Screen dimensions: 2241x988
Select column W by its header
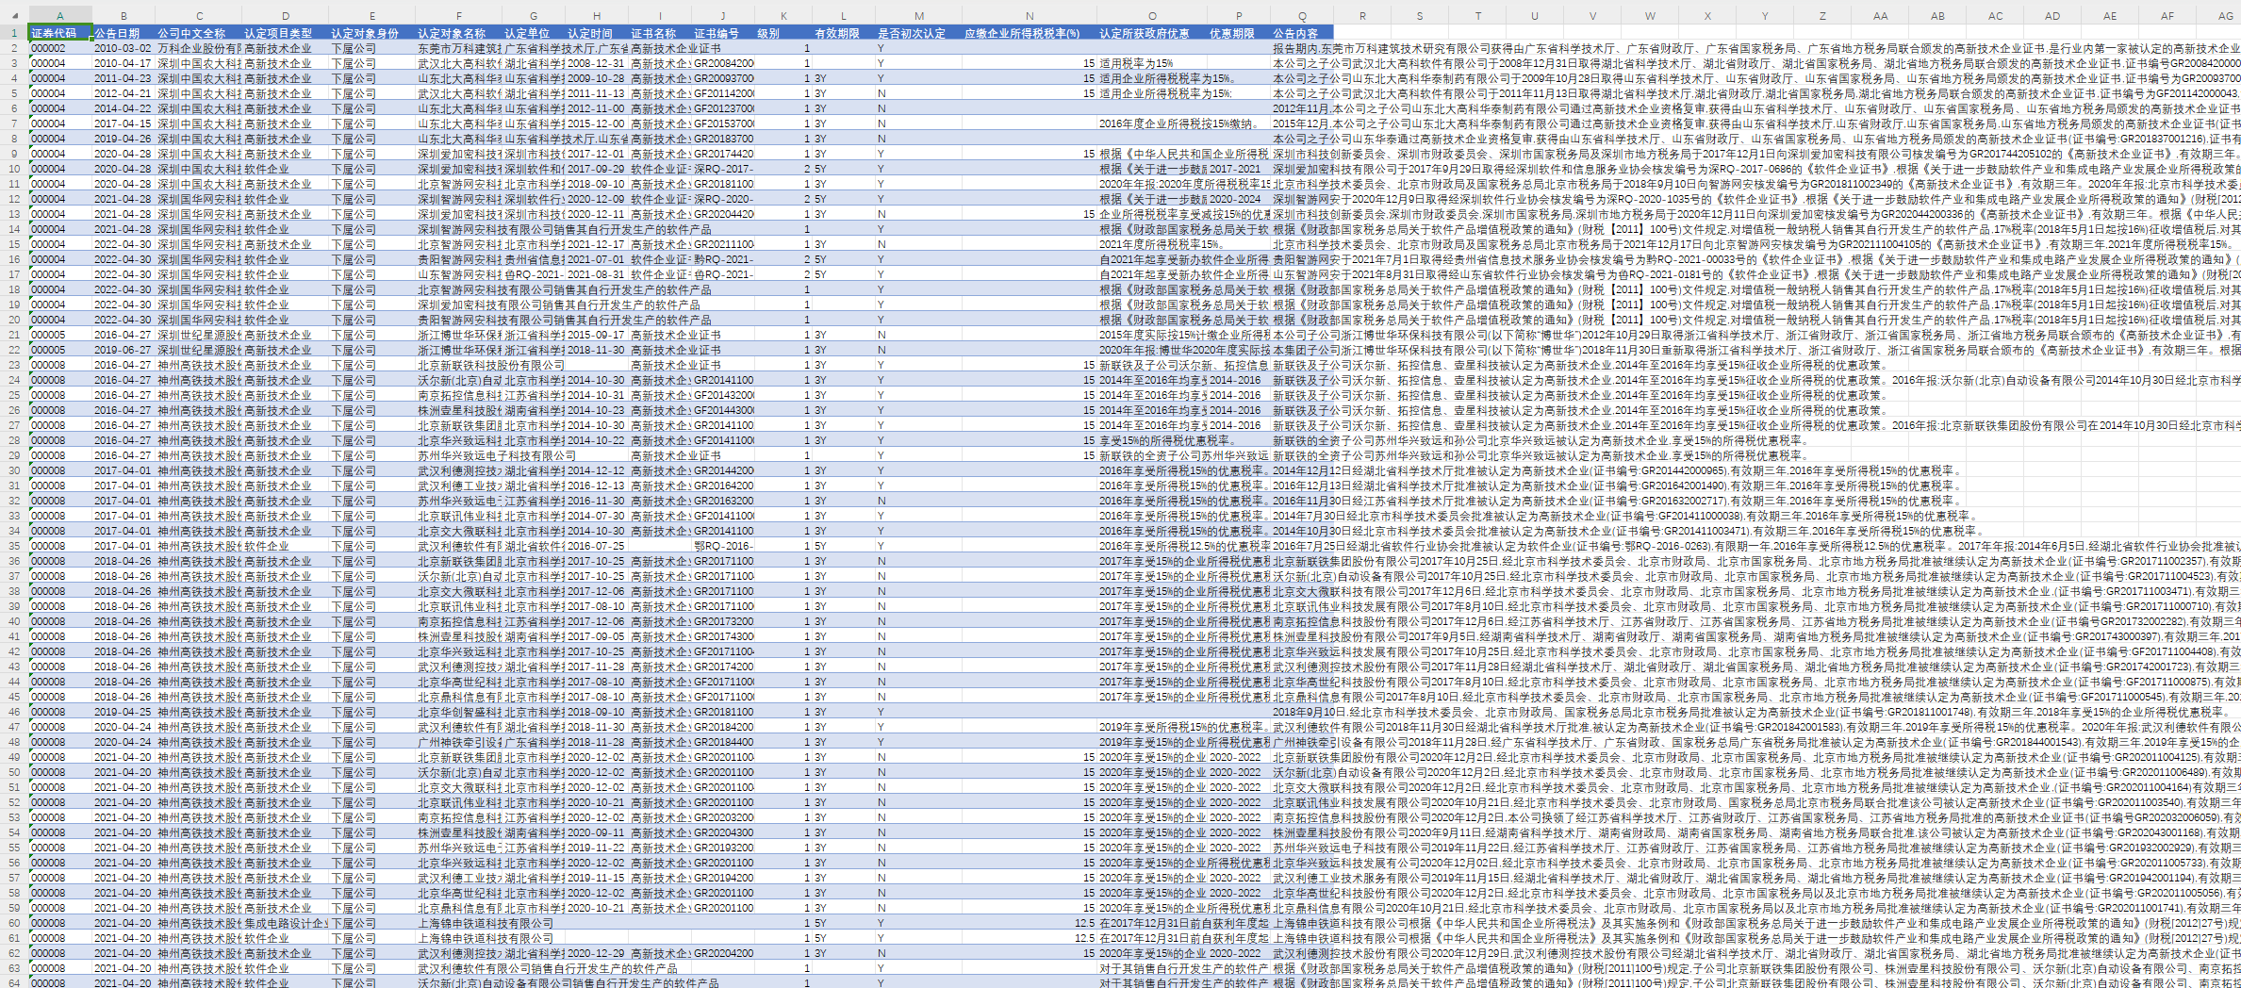(1650, 16)
